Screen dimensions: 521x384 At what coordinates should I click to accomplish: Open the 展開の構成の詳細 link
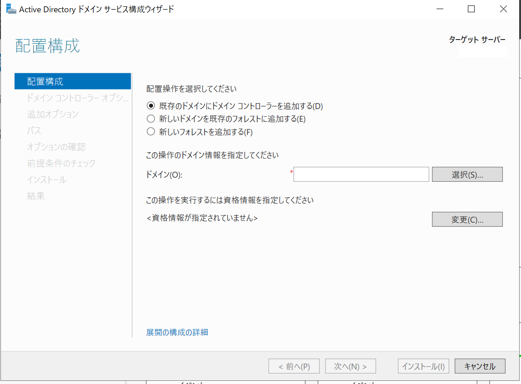click(x=177, y=332)
